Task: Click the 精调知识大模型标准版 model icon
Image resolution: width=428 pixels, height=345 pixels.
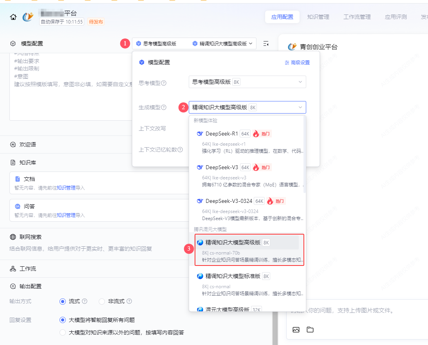Action: coord(200,276)
